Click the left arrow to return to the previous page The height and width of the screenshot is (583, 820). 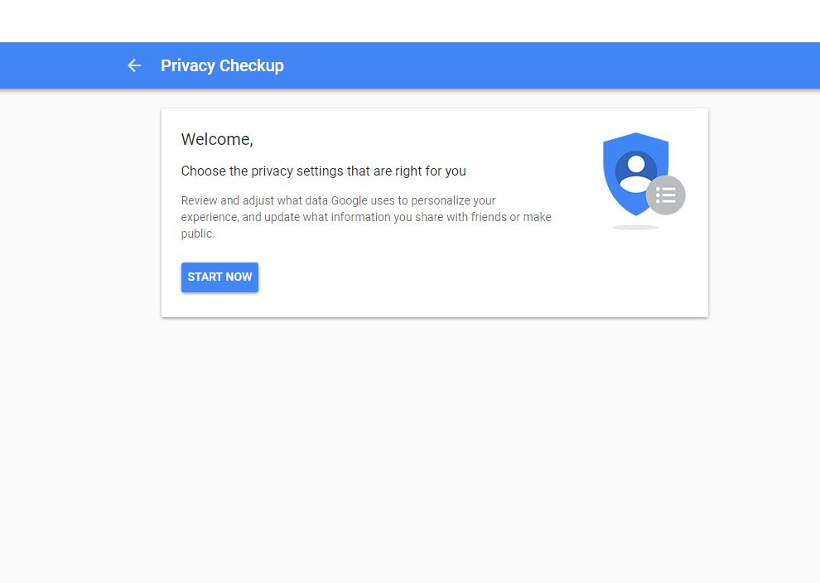click(134, 65)
